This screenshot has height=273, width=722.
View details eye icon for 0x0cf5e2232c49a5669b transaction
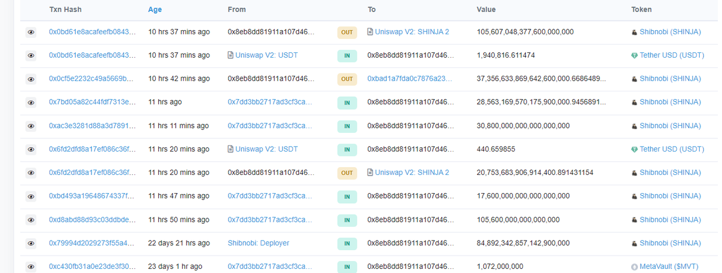31,79
